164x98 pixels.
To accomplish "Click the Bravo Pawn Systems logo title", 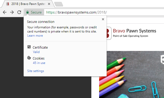I will [134, 31].
